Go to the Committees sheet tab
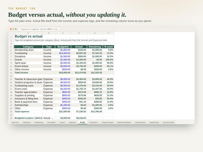Screen dimensions: 203x152 tap(51, 123)
